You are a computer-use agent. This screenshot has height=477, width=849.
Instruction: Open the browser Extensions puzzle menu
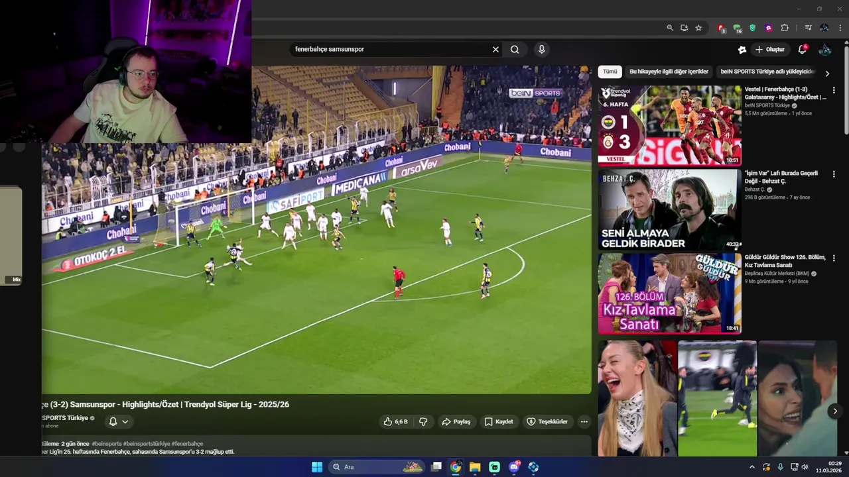point(785,28)
